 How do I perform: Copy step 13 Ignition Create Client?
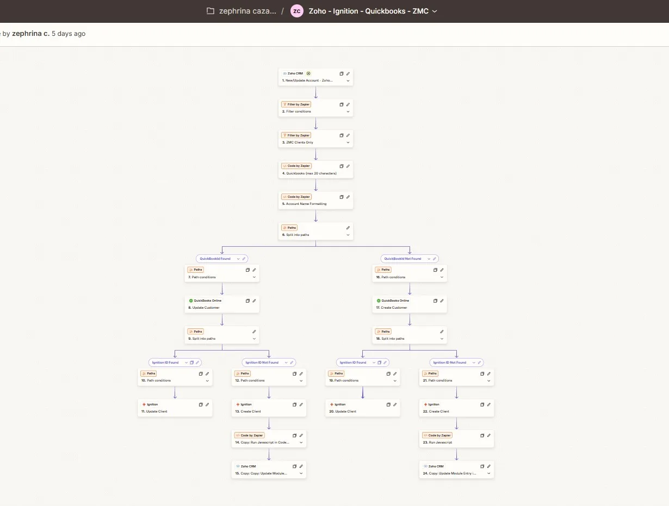click(295, 404)
